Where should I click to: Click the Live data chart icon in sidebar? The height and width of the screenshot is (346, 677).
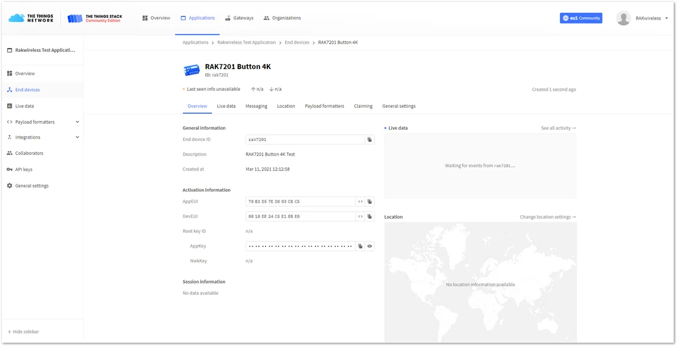tap(9, 106)
